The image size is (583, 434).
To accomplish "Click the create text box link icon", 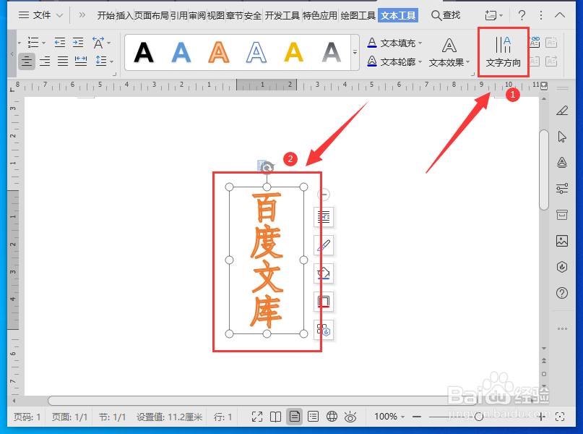I will pyautogui.click(x=535, y=42).
